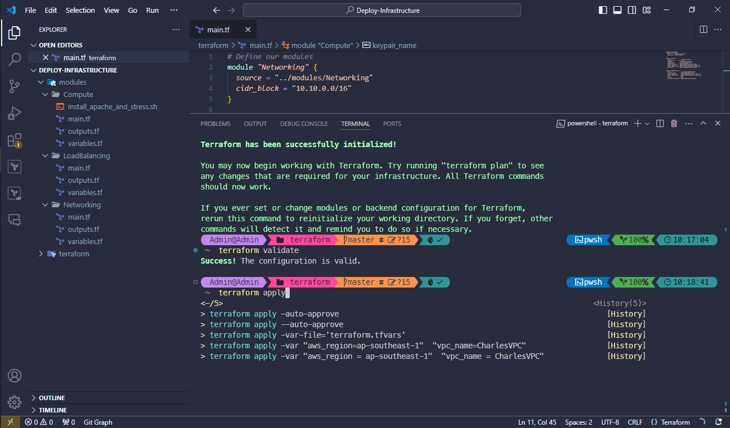Show more menus via title bar ellipsis

(174, 10)
